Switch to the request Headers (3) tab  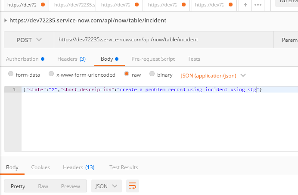pos(71,59)
